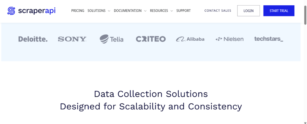Click the Criteo logo
307x124 pixels.
pyautogui.click(x=151, y=39)
